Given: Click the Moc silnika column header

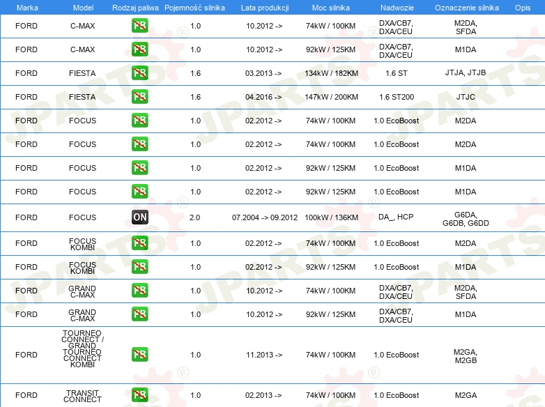Looking at the screenshot, I should click(x=332, y=8).
